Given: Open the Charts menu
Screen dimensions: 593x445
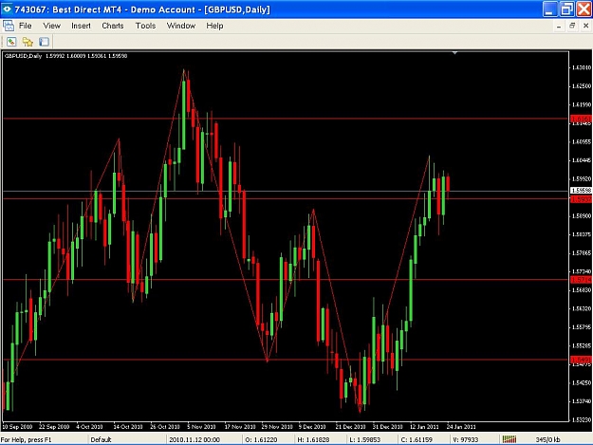Looking at the screenshot, I should (x=113, y=26).
